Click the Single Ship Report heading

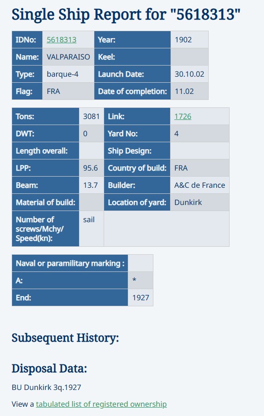pyautogui.click(x=126, y=14)
